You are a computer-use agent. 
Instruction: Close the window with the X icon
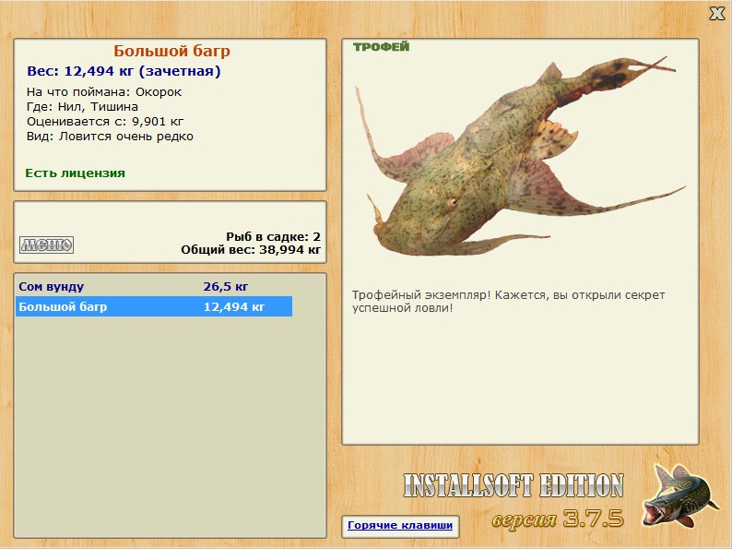[715, 13]
